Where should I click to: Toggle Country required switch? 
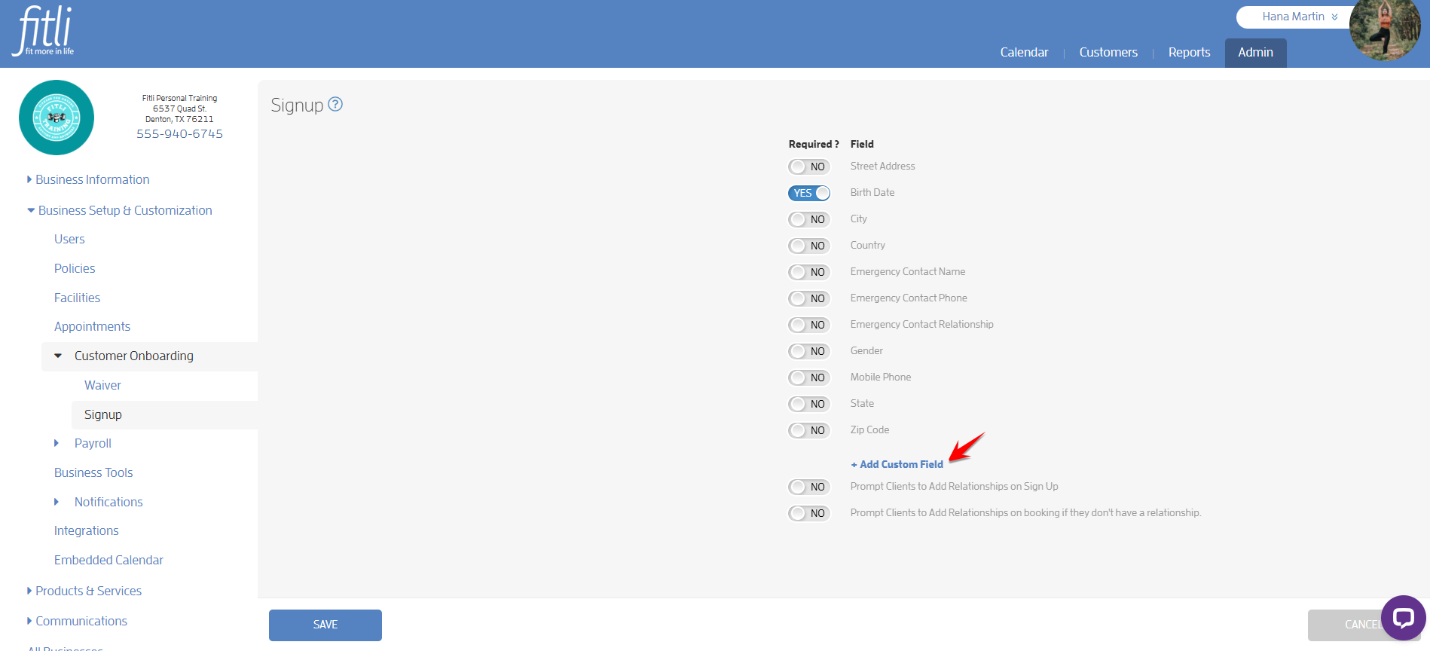point(809,246)
